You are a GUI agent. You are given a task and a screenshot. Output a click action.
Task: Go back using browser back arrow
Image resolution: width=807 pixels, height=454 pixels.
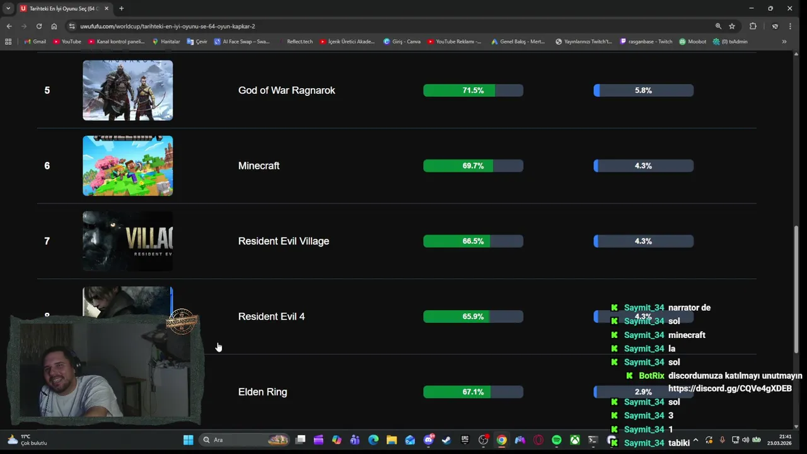pyautogui.click(x=9, y=26)
